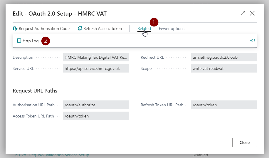Expand the dialog using the diagonal arrows icon

(x=243, y=13)
